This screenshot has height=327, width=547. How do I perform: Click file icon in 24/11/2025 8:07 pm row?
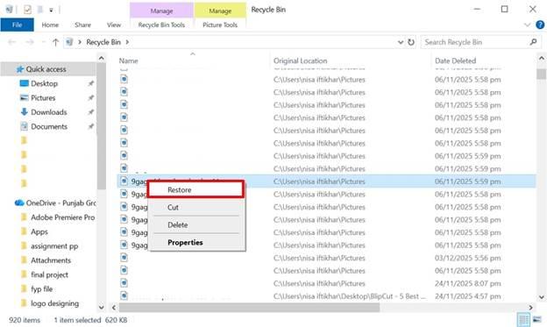[x=124, y=283]
